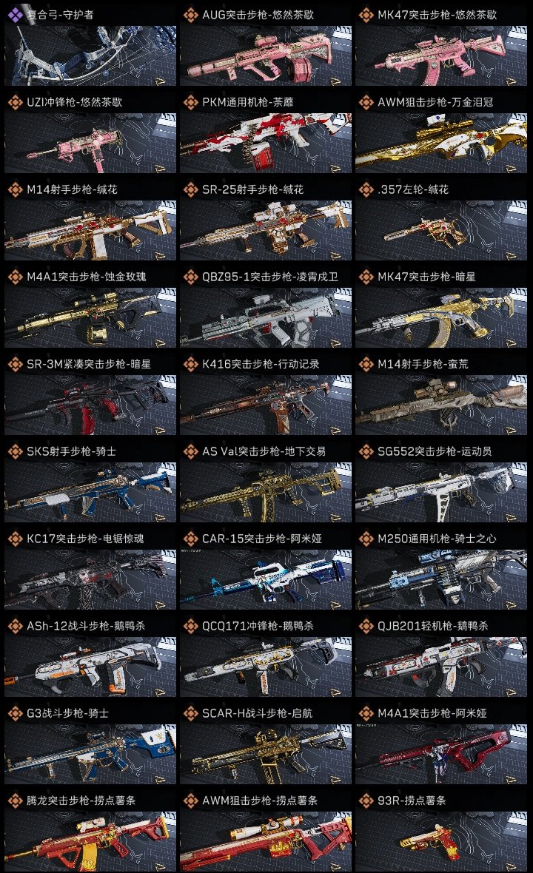The image size is (533, 873).
Task: Select the gold AWM 万金泪冠 sniper thumbnail
Action: click(x=441, y=143)
